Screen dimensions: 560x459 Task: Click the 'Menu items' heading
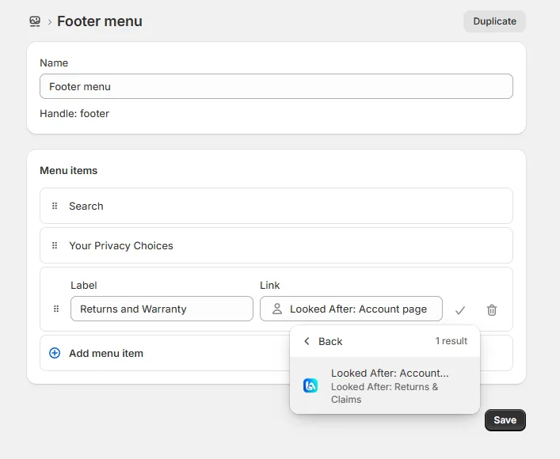(69, 171)
